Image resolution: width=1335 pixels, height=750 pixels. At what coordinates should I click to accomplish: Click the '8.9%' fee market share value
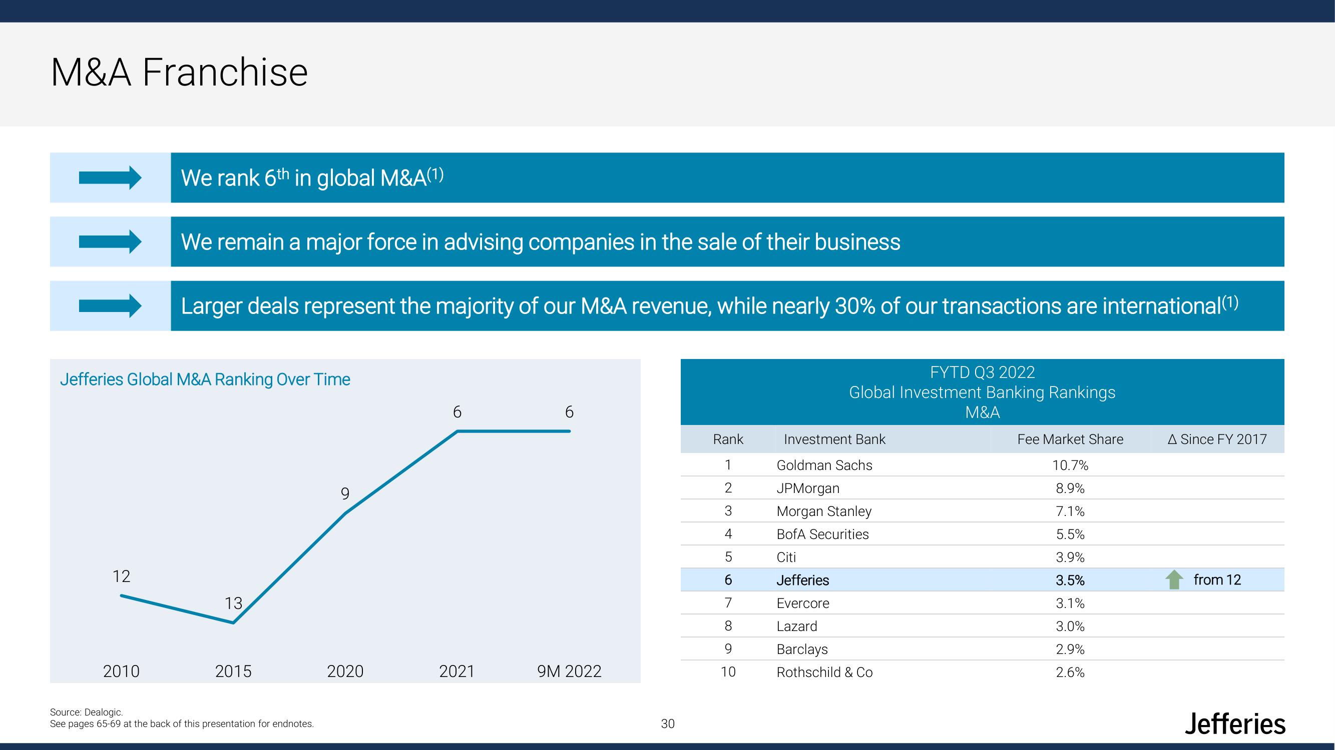pyautogui.click(x=1070, y=488)
